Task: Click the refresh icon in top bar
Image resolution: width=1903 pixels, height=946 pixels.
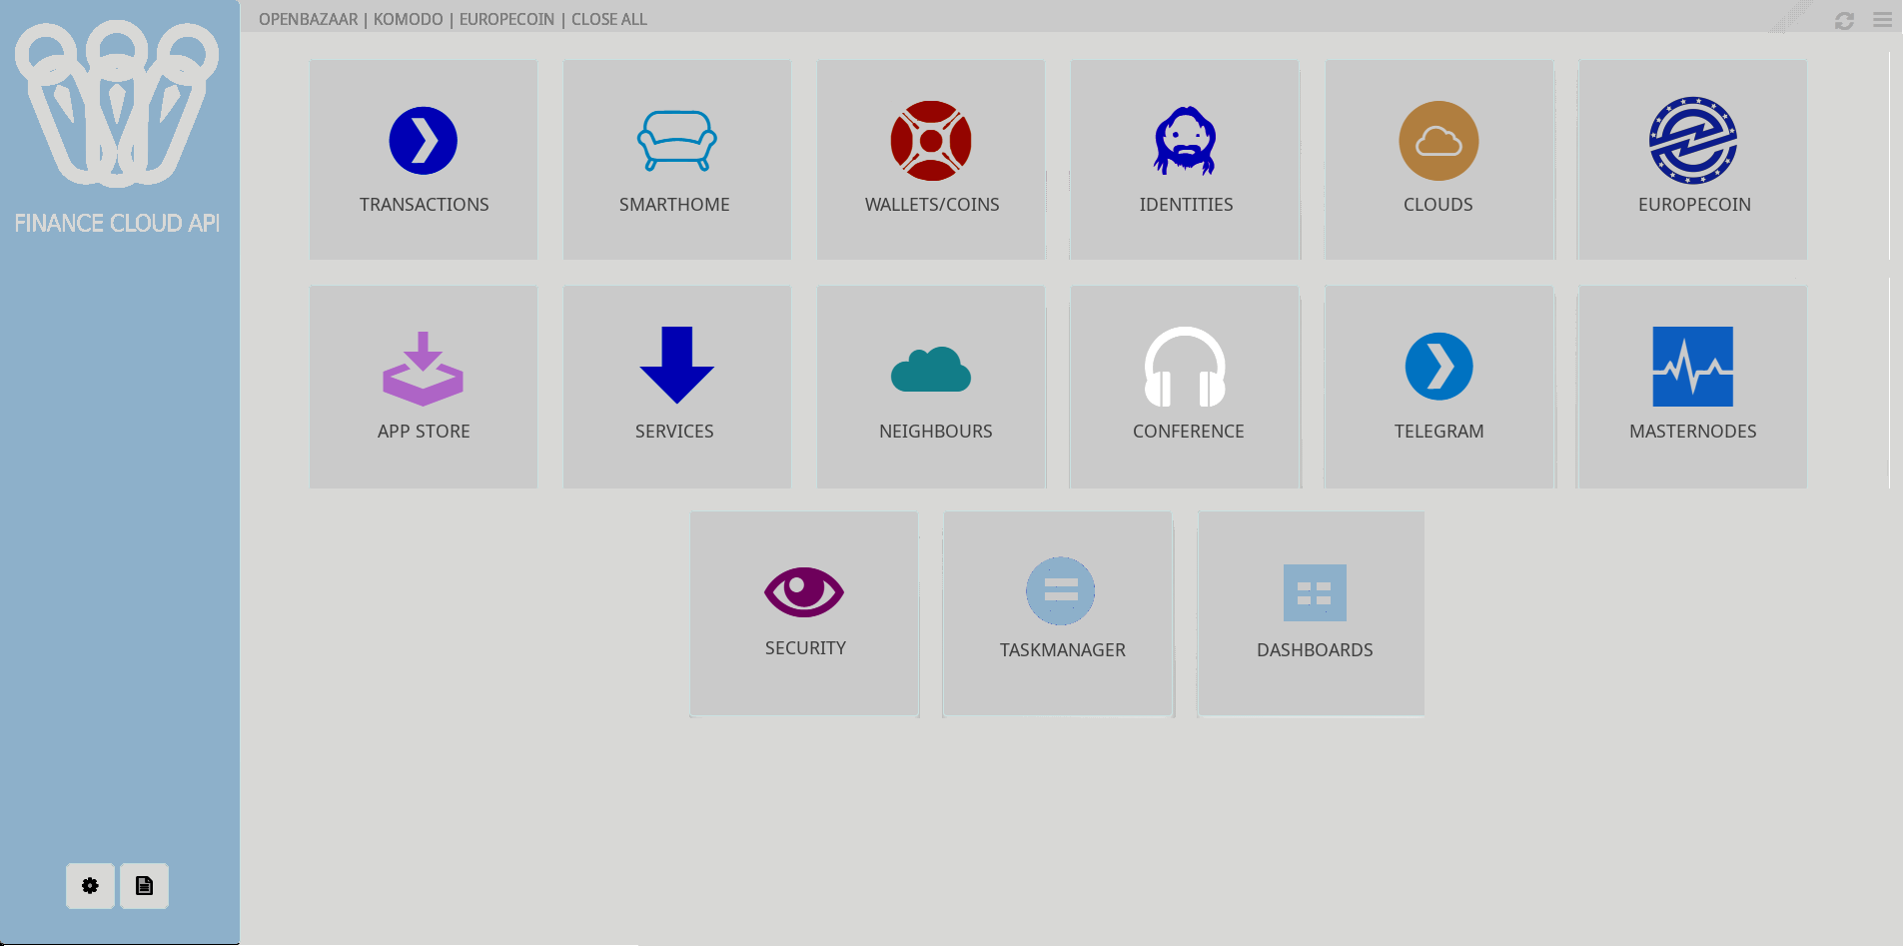Action: (1844, 20)
